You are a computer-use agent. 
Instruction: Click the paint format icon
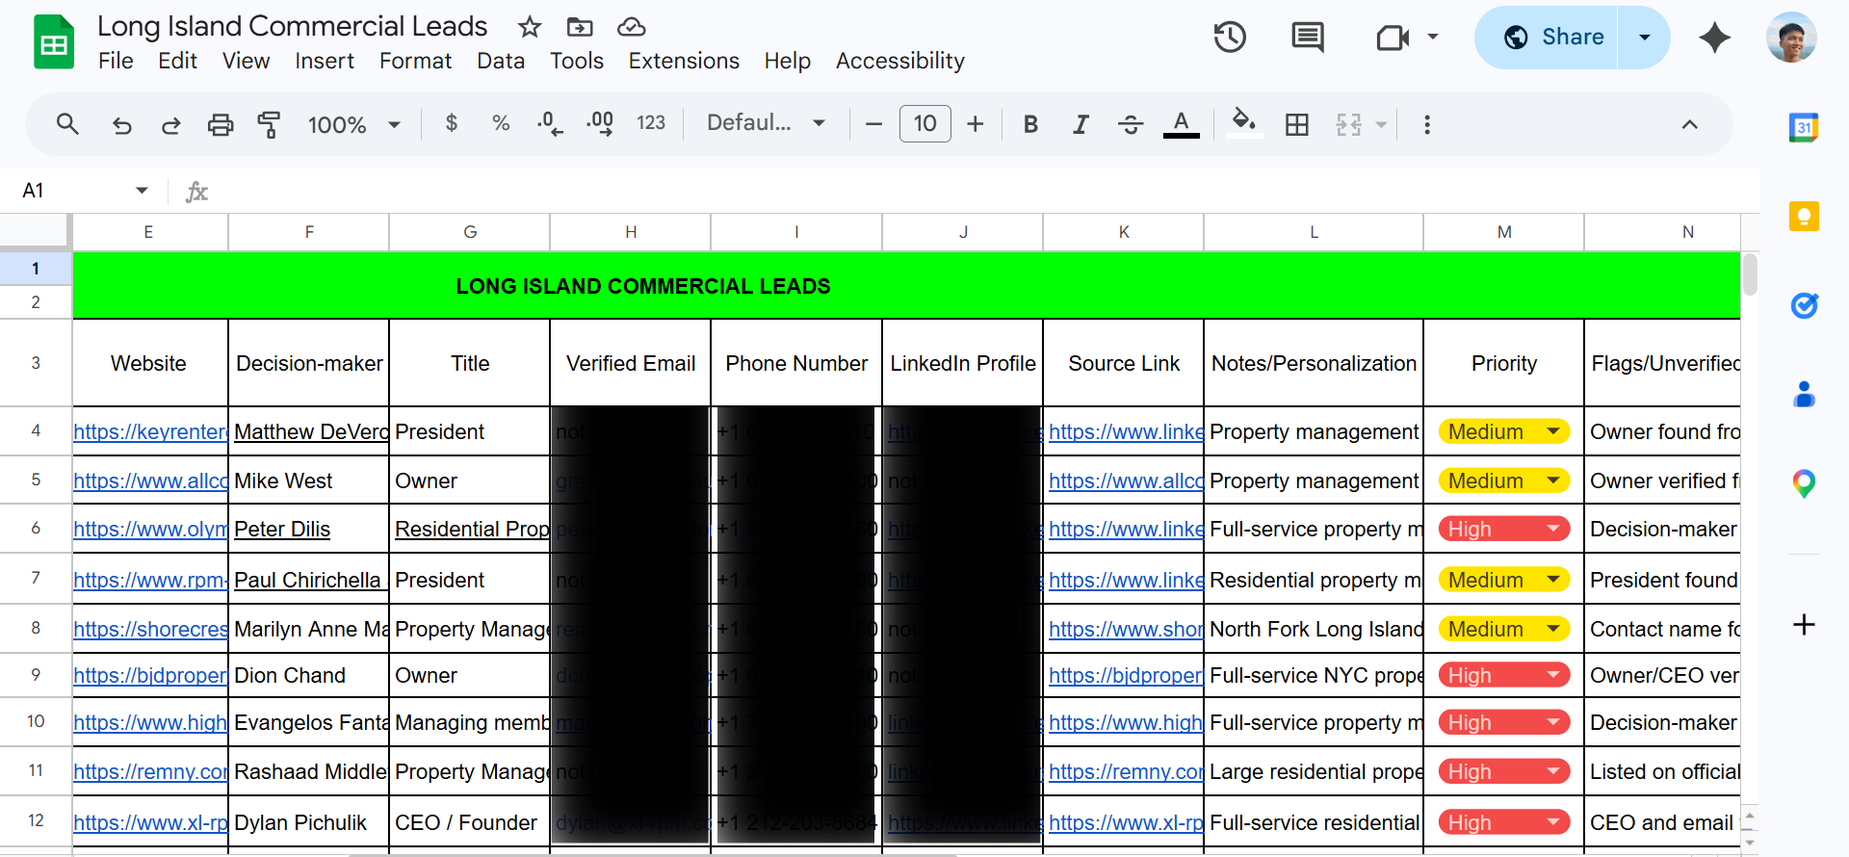[x=269, y=124]
